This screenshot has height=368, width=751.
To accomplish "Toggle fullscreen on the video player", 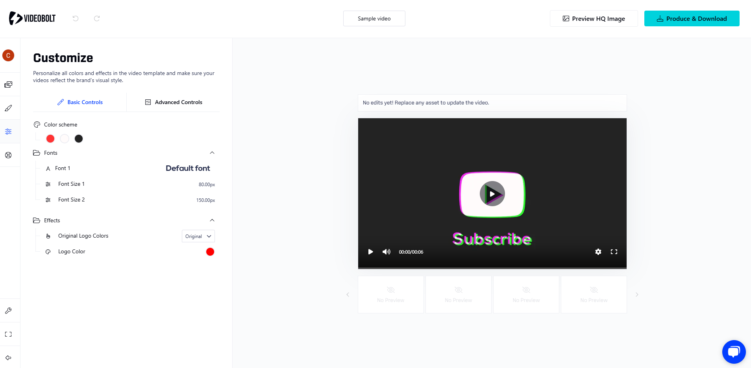I will [x=614, y=252].
